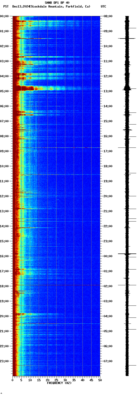The image size is (138, 396).
Task: Click PST time label "10:00" on left axis
Action: coord(4,166)
